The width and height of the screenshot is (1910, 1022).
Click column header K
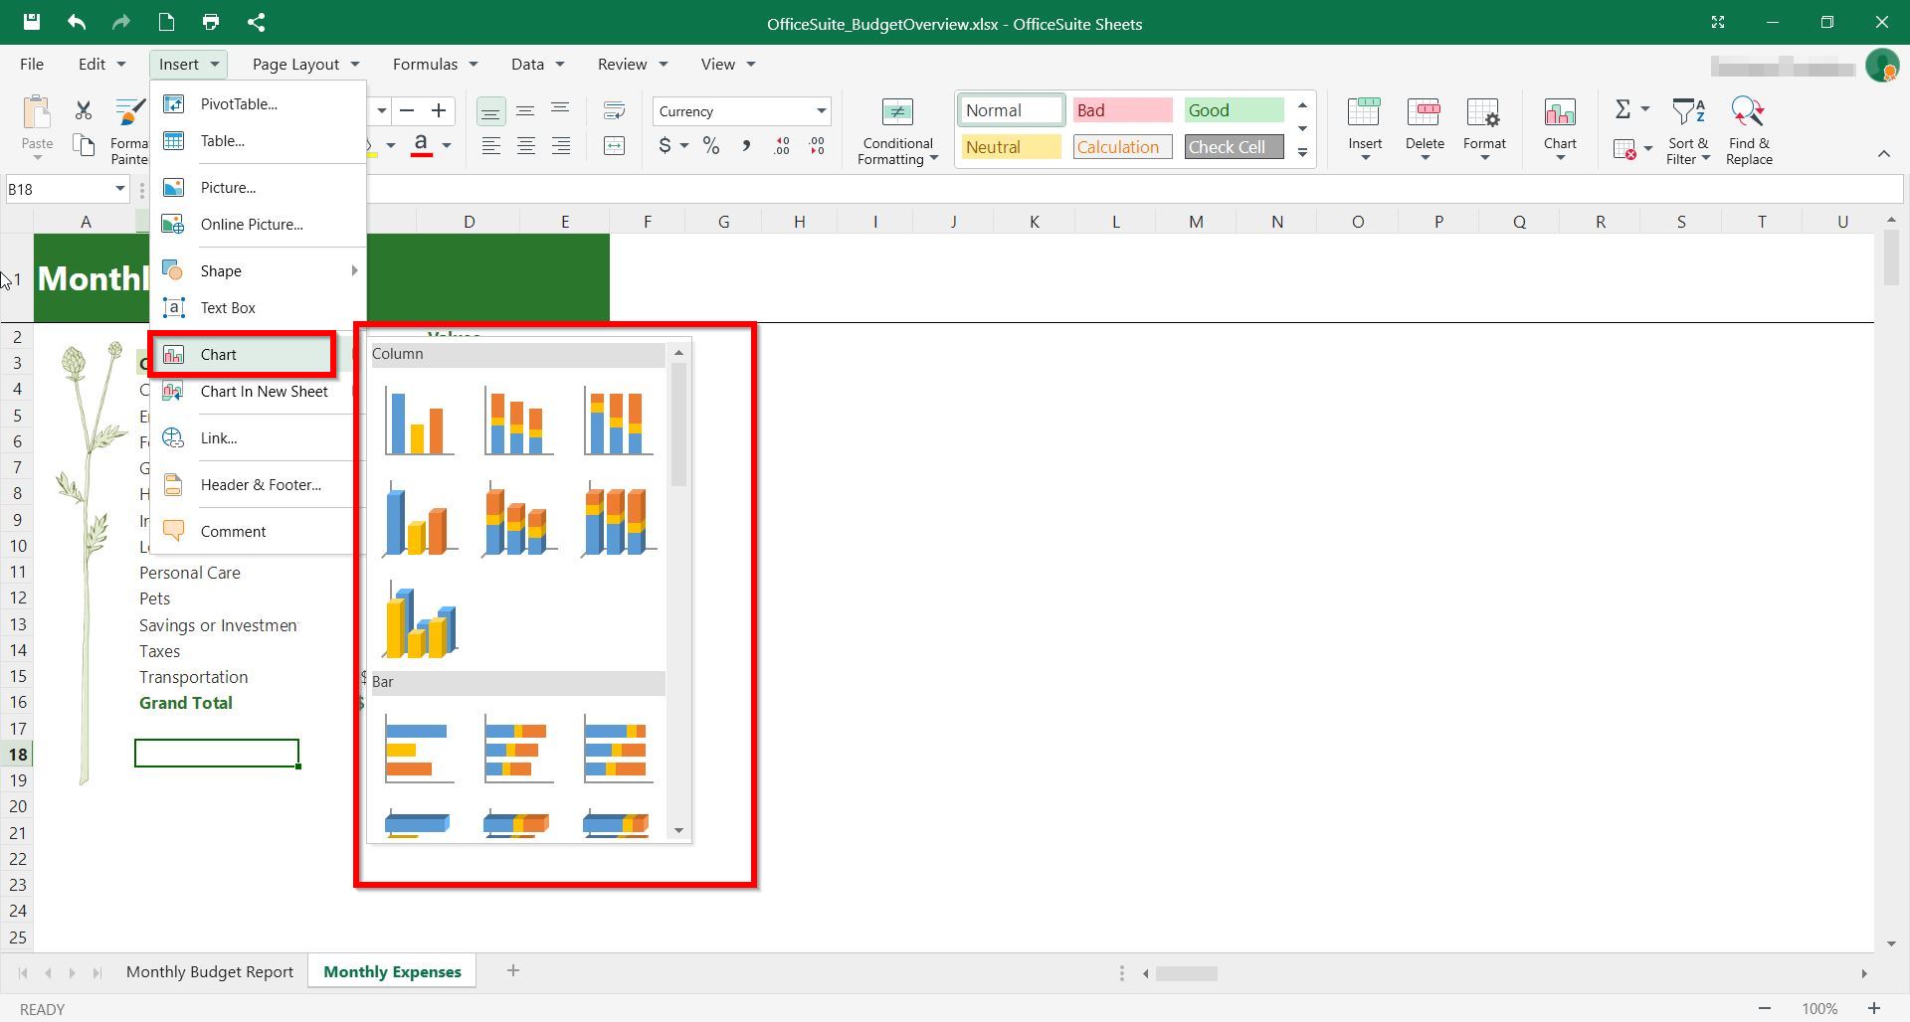1034,222
